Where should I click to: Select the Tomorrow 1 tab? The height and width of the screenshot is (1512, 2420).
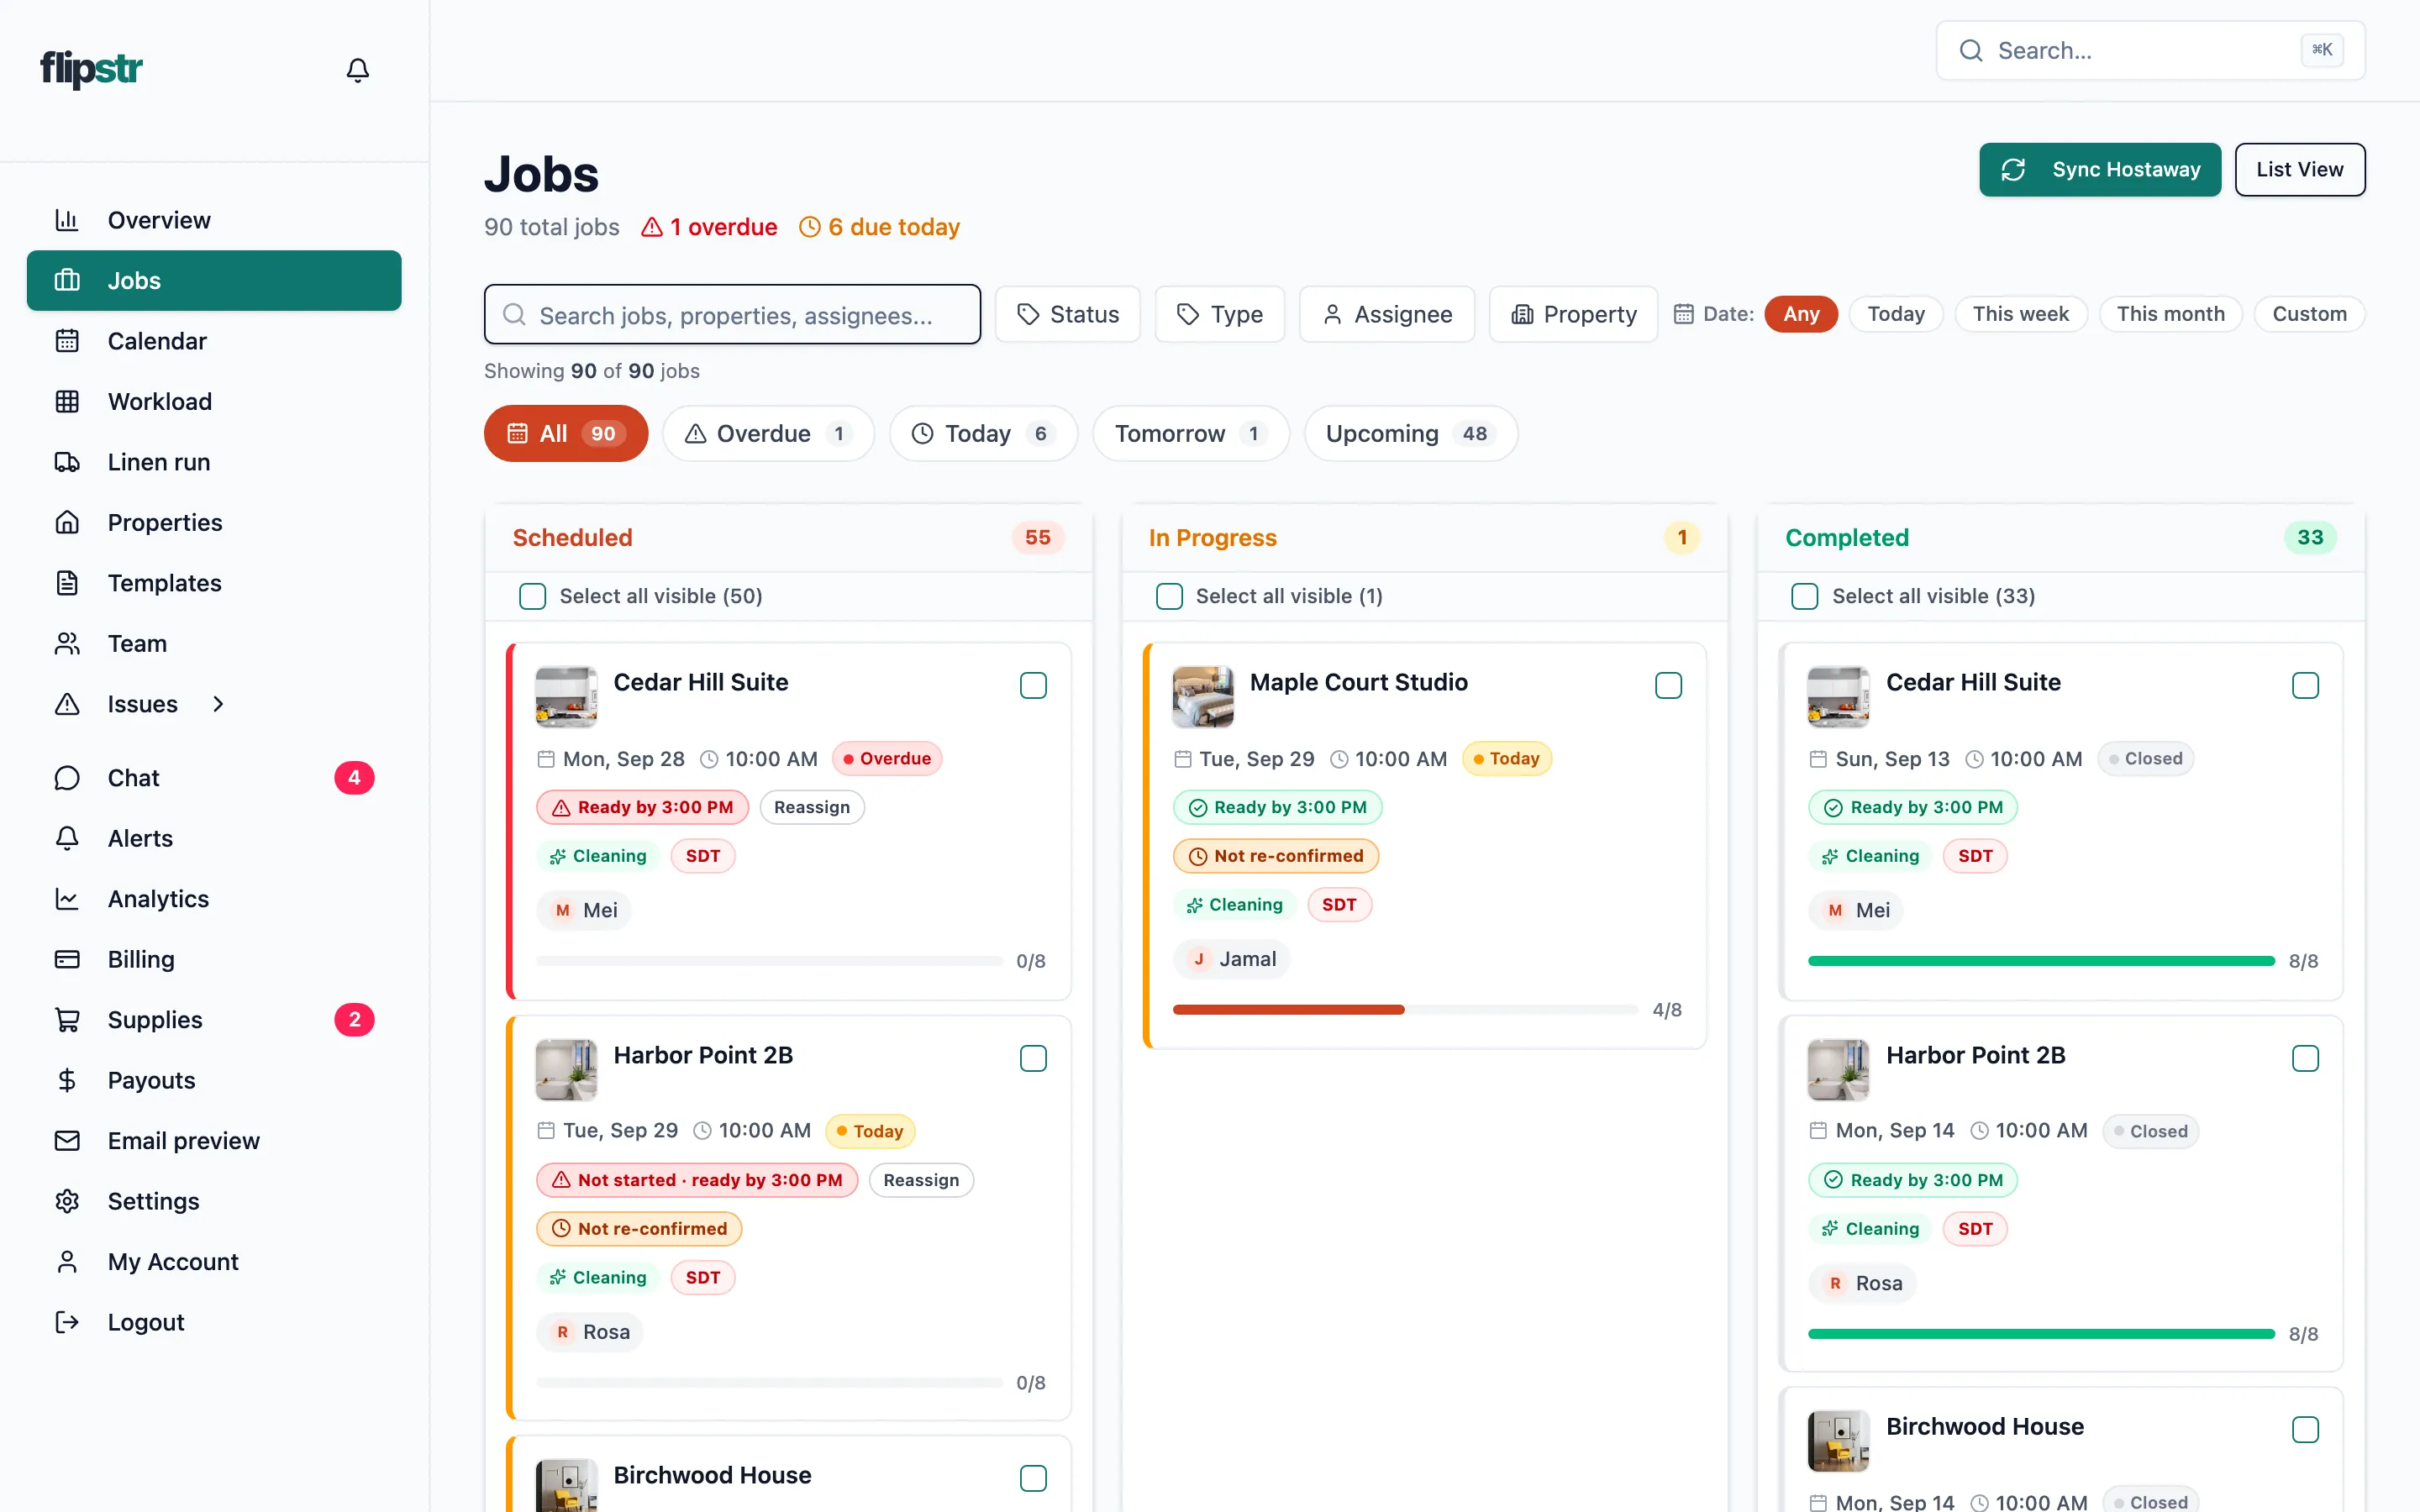click(x=1191, y=433)
